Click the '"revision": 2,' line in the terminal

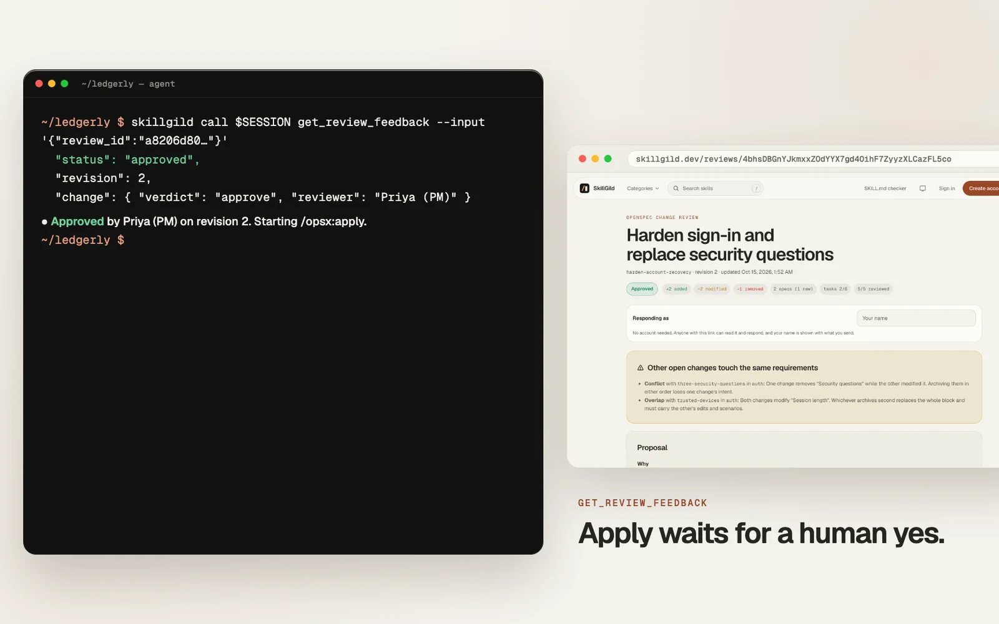[x=103, y=178]
